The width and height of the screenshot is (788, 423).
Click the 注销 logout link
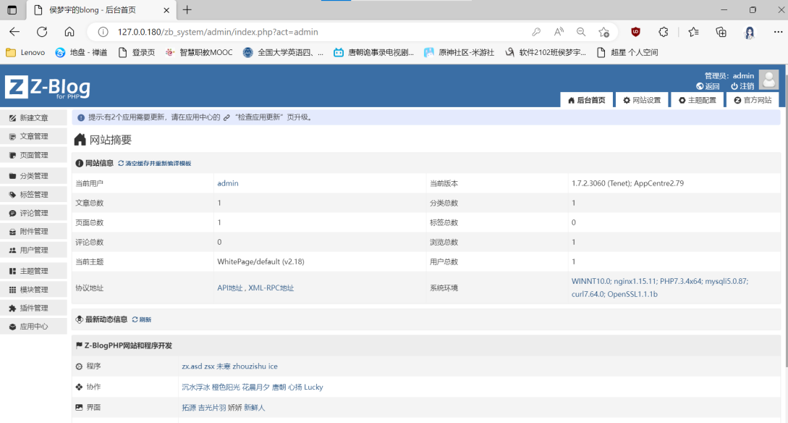(x=742, y=86)
